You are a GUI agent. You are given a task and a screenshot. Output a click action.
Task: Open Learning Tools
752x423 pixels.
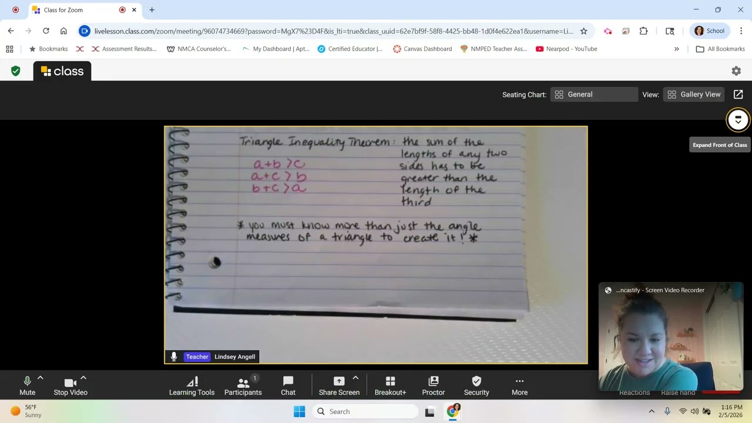tap(192, 385)
